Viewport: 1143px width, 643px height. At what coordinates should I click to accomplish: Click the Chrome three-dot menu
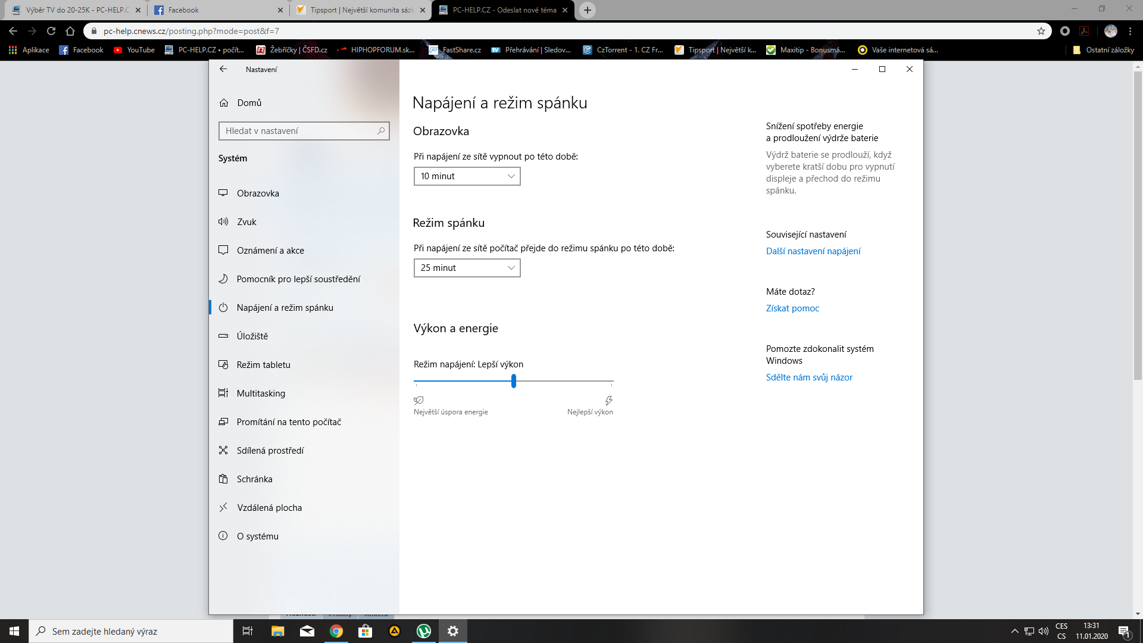coord(1130,31)
